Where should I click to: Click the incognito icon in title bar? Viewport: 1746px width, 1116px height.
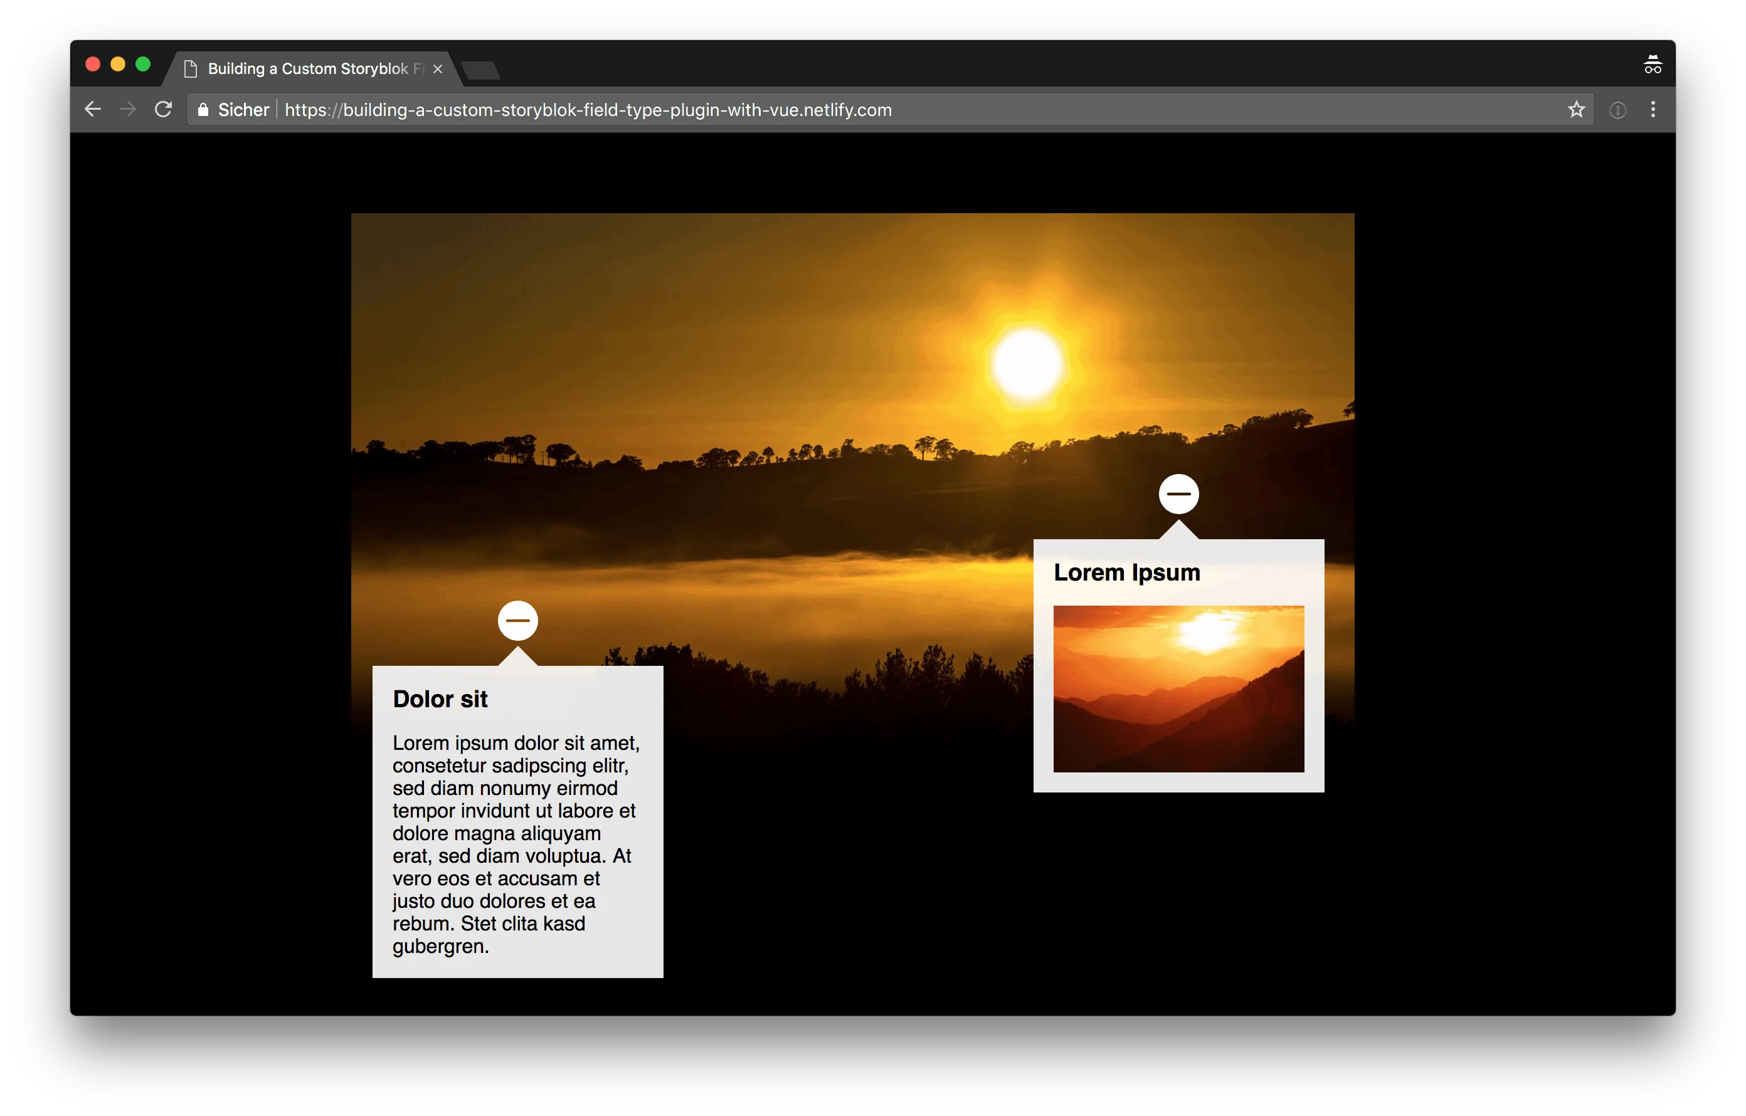pos(1653,65)
